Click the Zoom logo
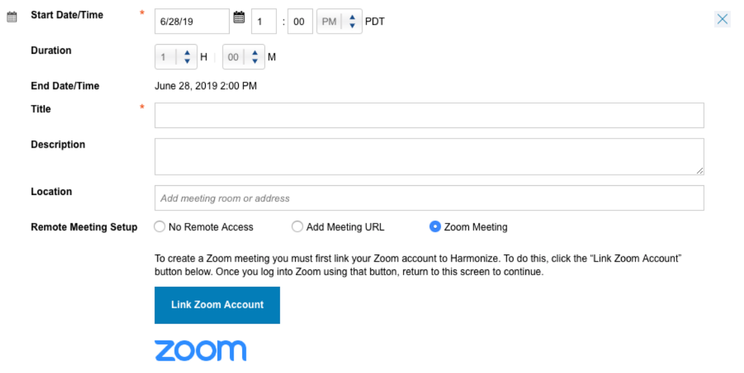The image size is (744, 373). pyautogui.click(x=201, y=350)
